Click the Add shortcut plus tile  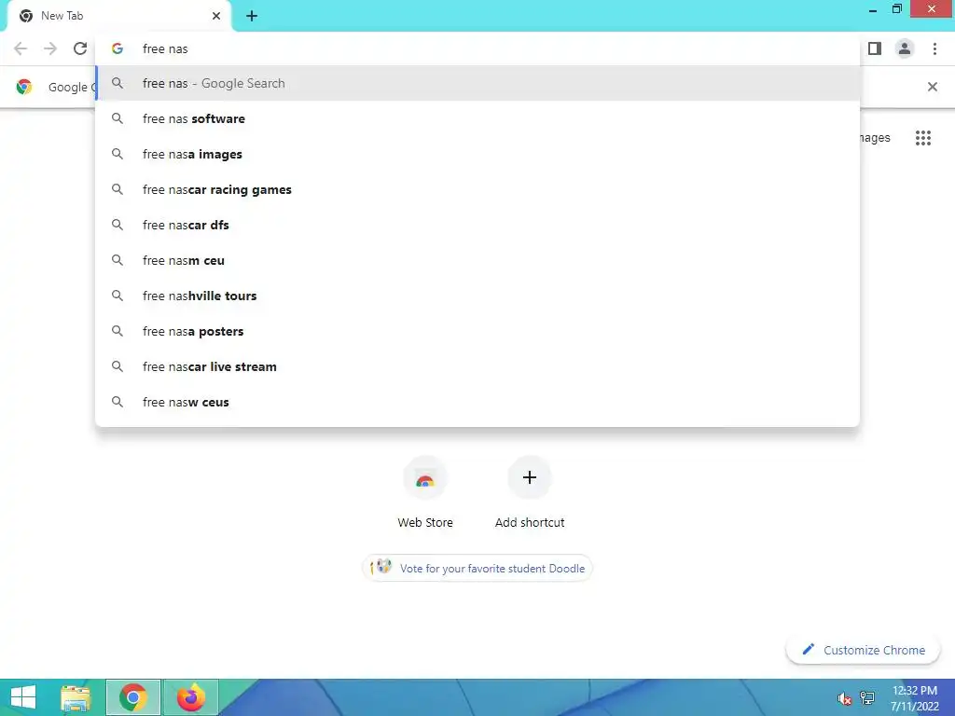530,477
